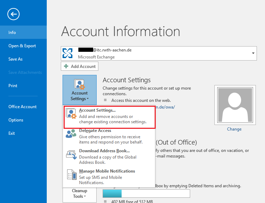Viewport: 265px width, 203px height.
Task: Click the Account Information heading
Action: [121, 31]
